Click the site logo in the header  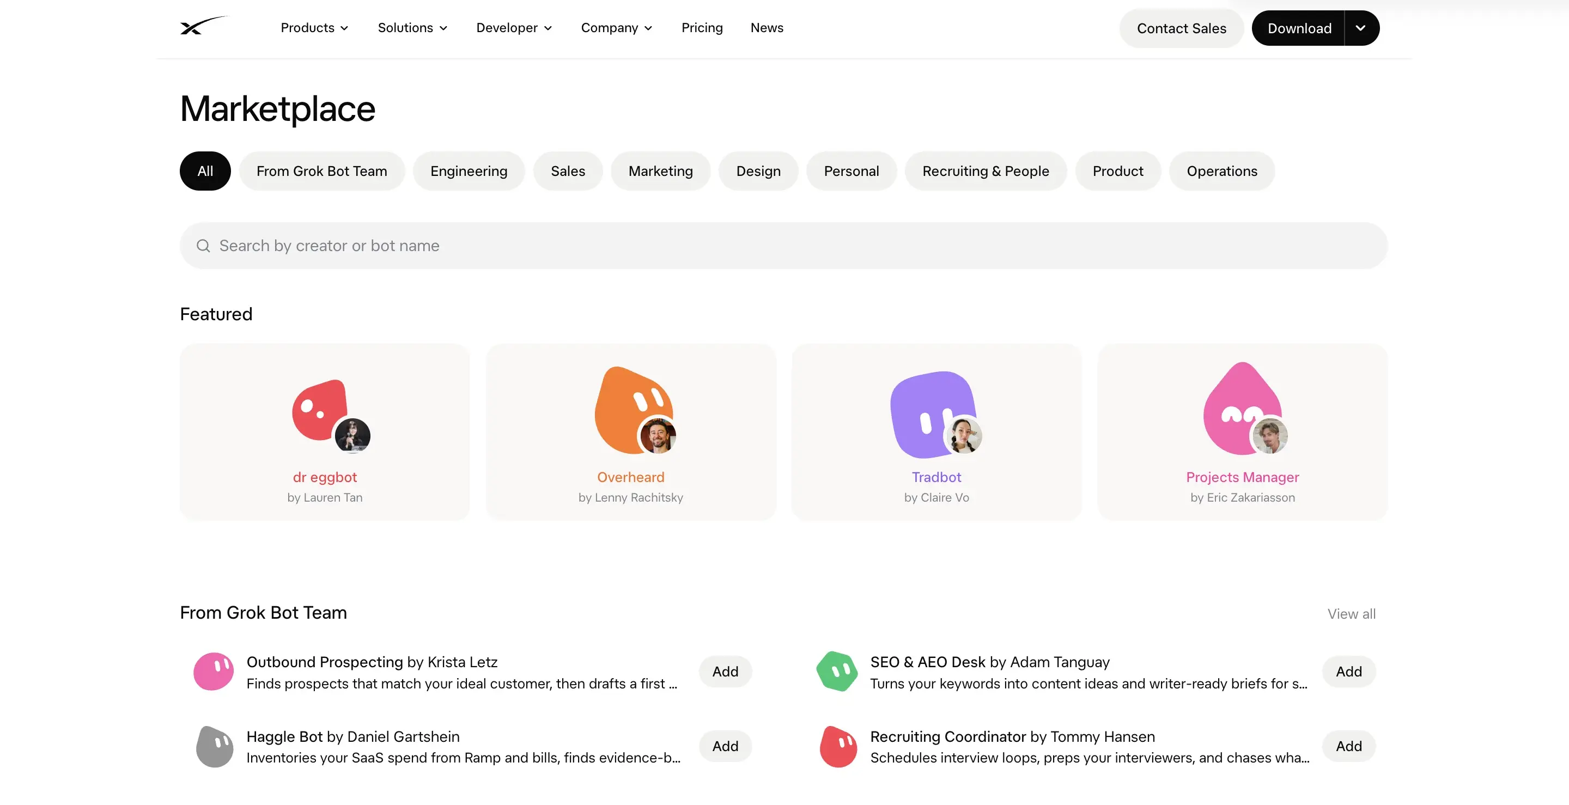[204, 26]
